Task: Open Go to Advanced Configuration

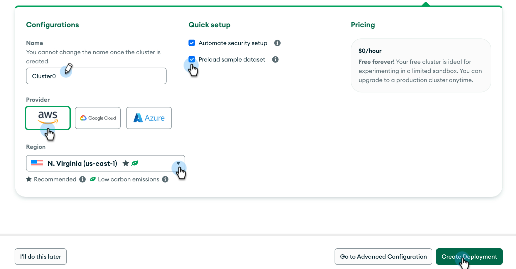Action: pyautogui.click(x=383, y=257)
